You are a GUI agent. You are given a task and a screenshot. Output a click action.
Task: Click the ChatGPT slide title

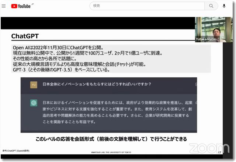point(25,36)
